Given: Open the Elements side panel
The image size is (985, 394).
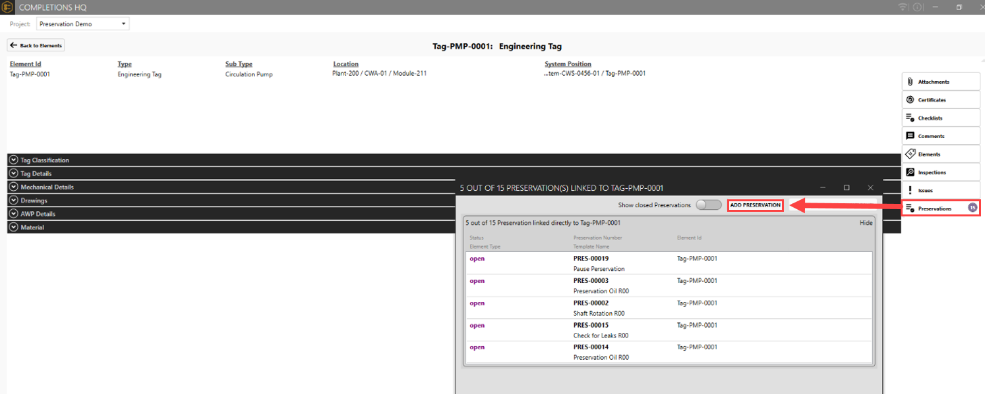Looking at the screenshot, I should point(941,154).
